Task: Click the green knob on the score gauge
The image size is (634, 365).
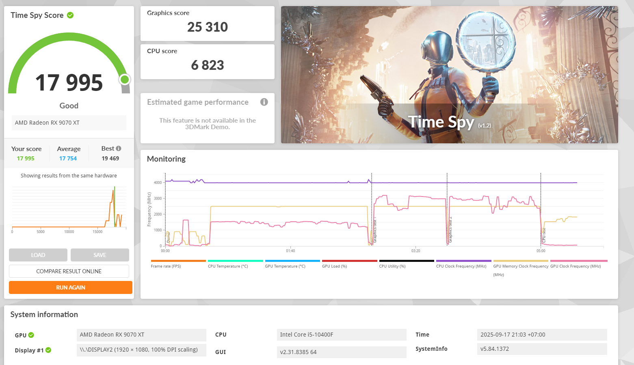Action: pos(125,80)
